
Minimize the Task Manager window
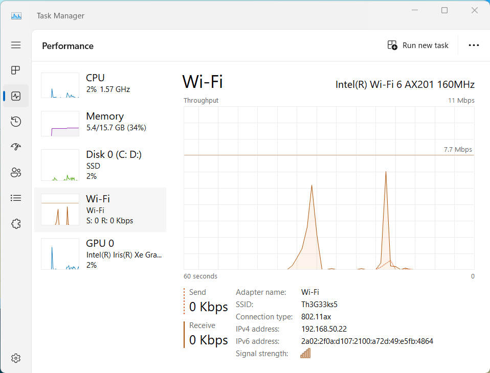415,10
